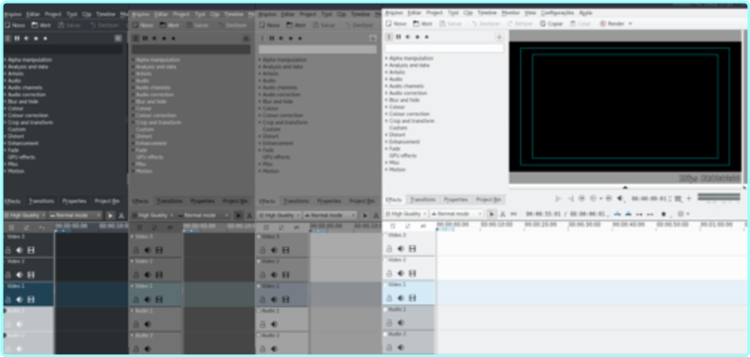This screenshot has height=357, width=750.
Task: Open the Configurações menu in the light theme window
Action: (x=557, y=13)
